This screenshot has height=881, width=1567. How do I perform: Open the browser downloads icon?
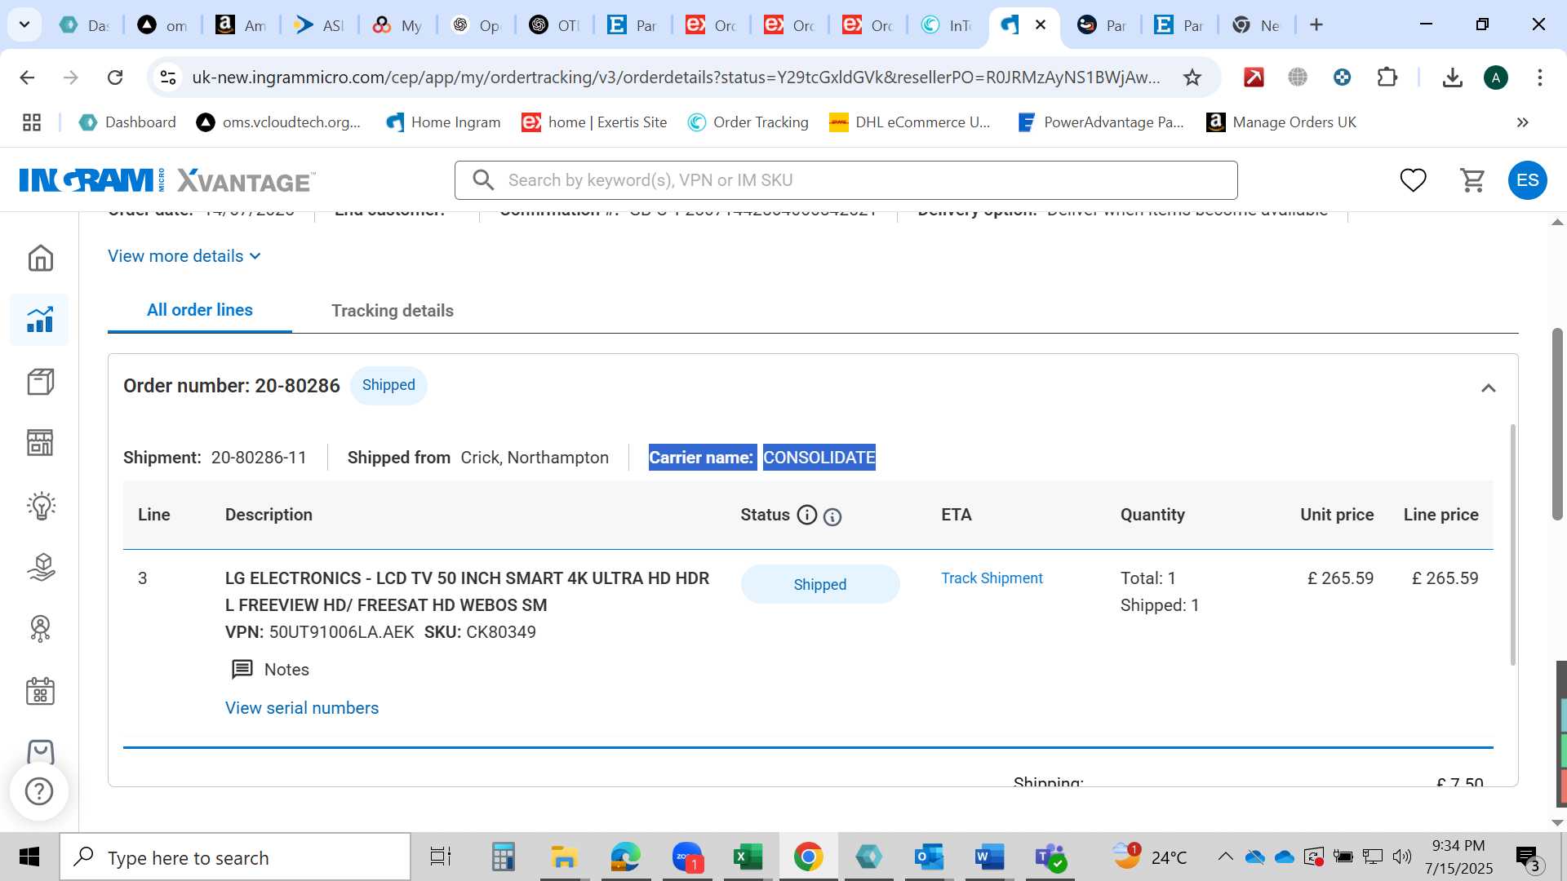[1452, 77]
